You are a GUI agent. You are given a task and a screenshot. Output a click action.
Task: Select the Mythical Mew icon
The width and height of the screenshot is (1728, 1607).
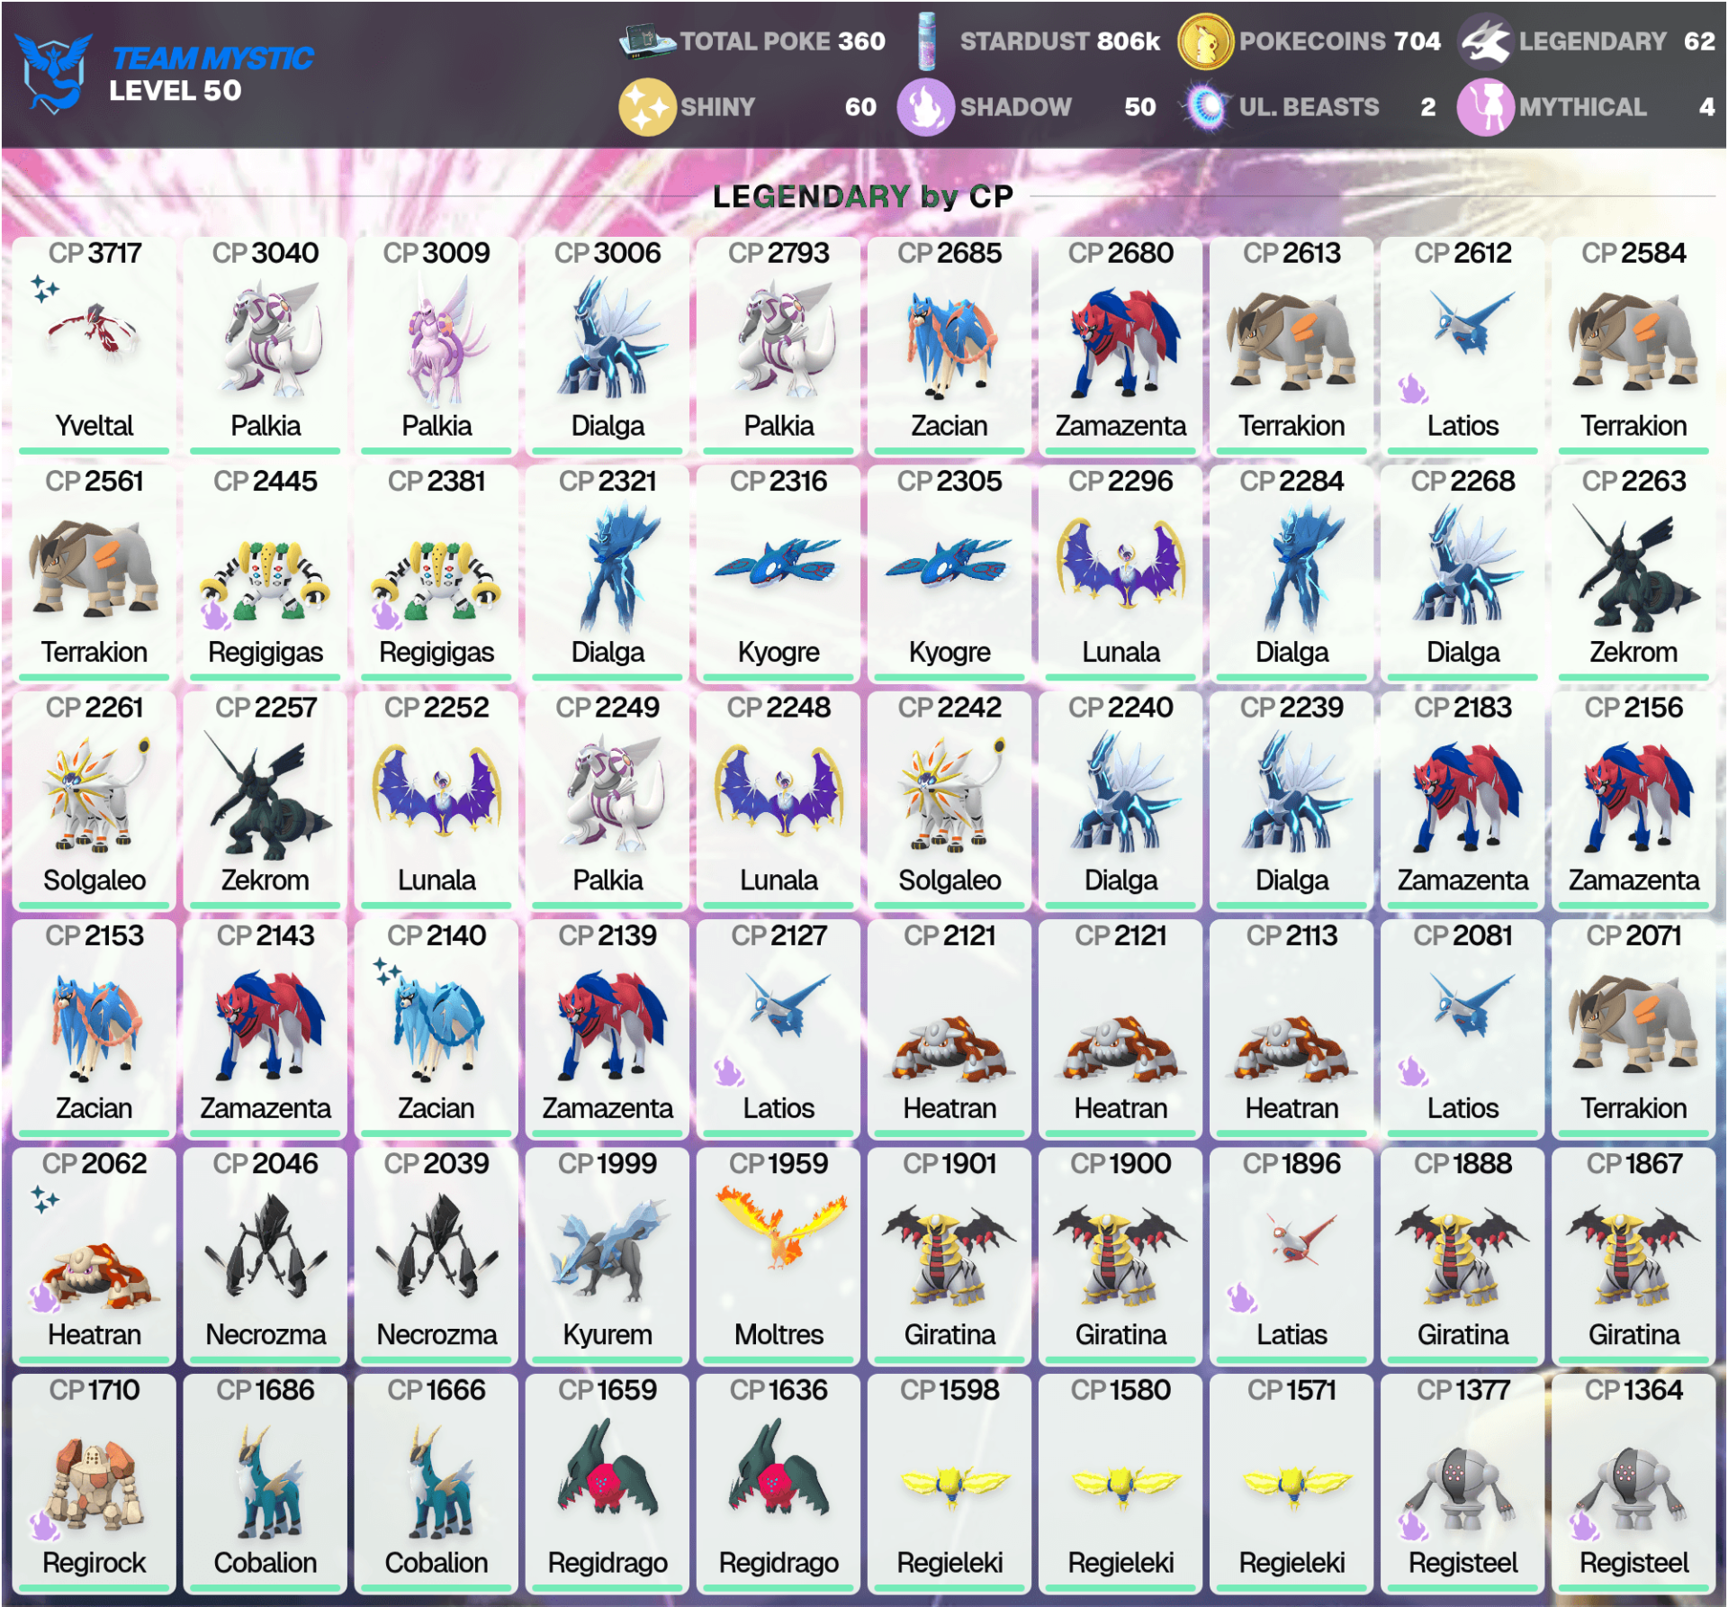pyautogui.click(x=1485, y=107)
